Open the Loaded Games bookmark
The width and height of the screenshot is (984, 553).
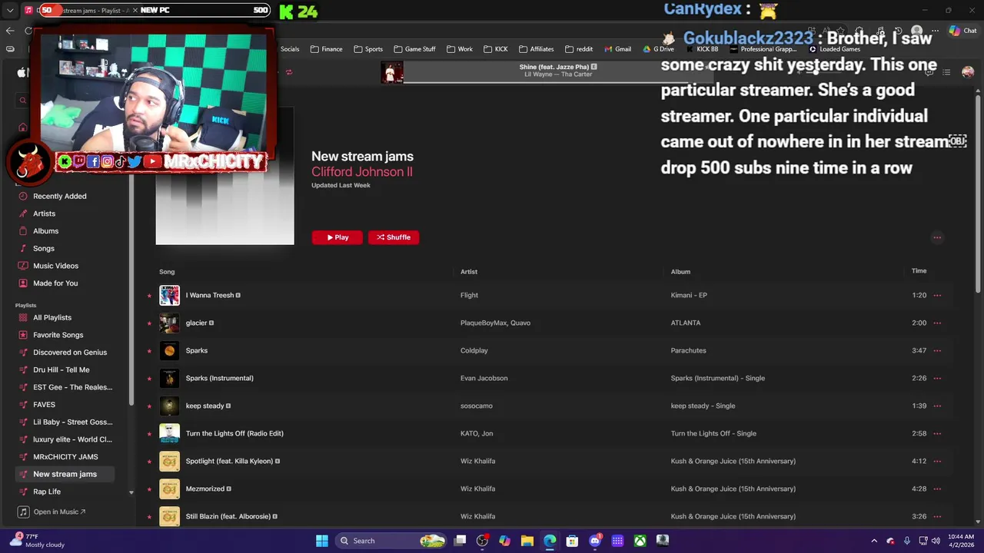pos(834,49)
